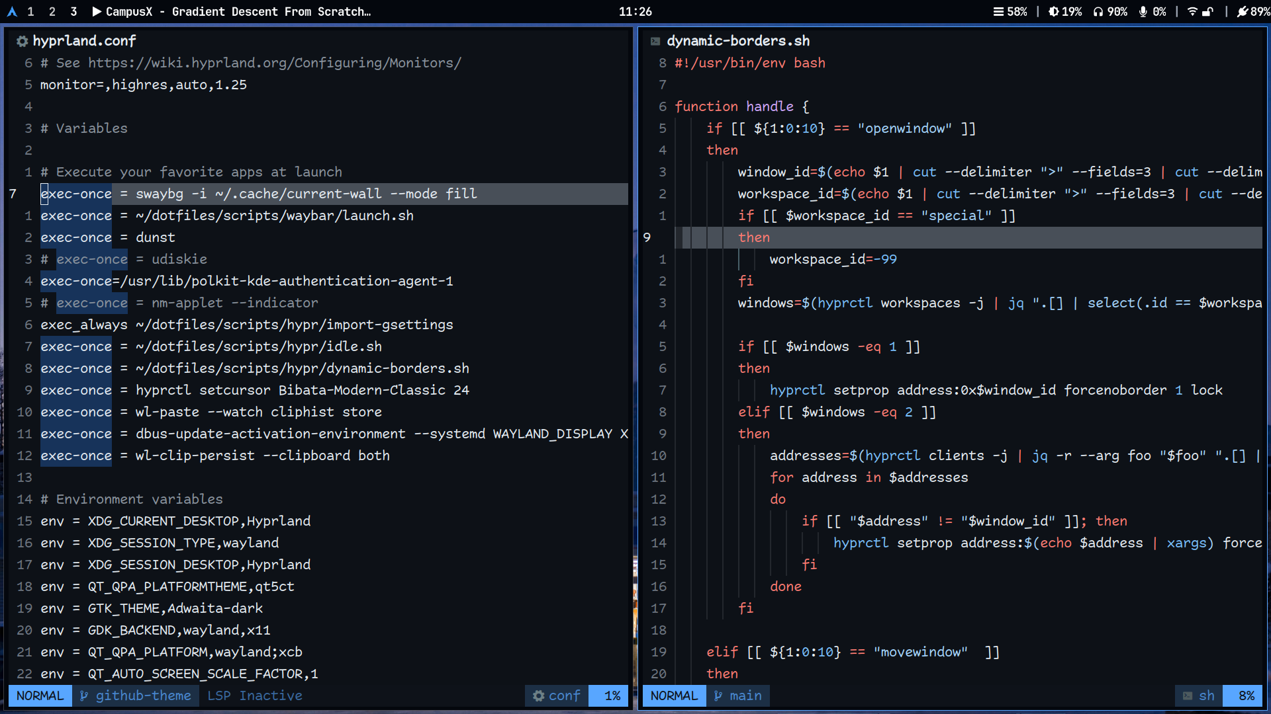Click the conf filetype indicator

pyautogui.click(x=557, y=695)
